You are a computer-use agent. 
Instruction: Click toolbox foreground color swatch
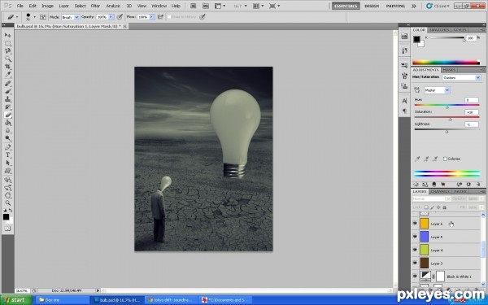click(x=6, y=216)
